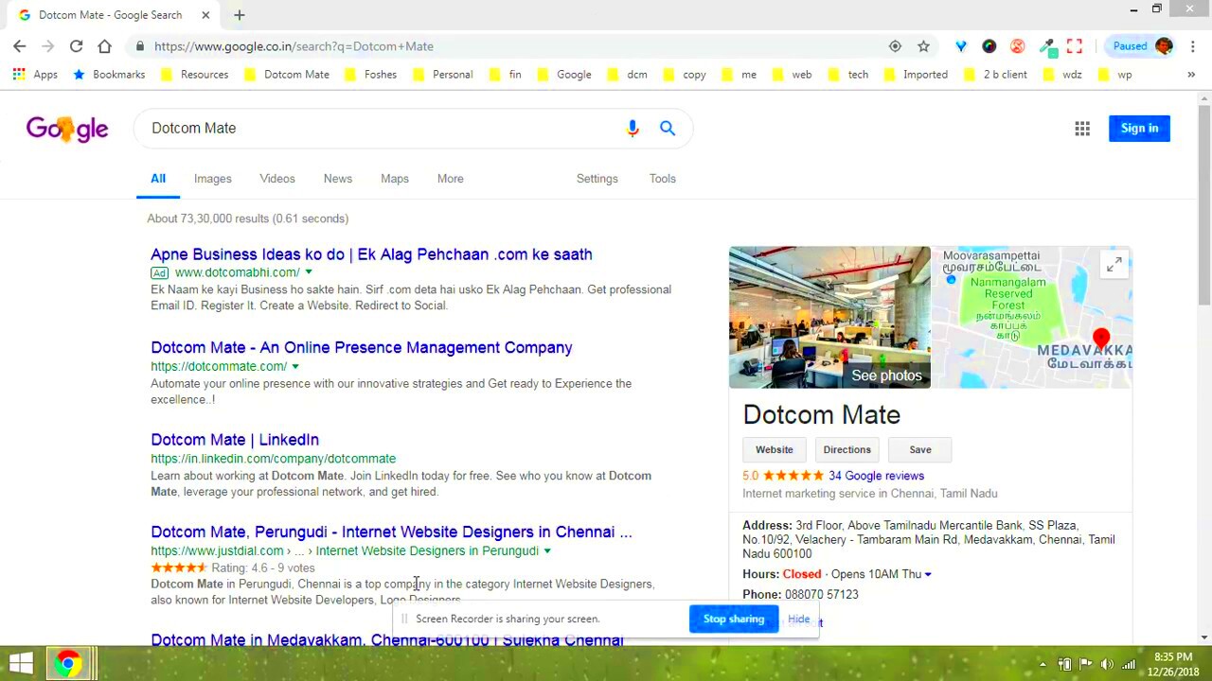The image size is (1212, 681).
Task: Open the red S extension icon
Action: point(1018,45)
